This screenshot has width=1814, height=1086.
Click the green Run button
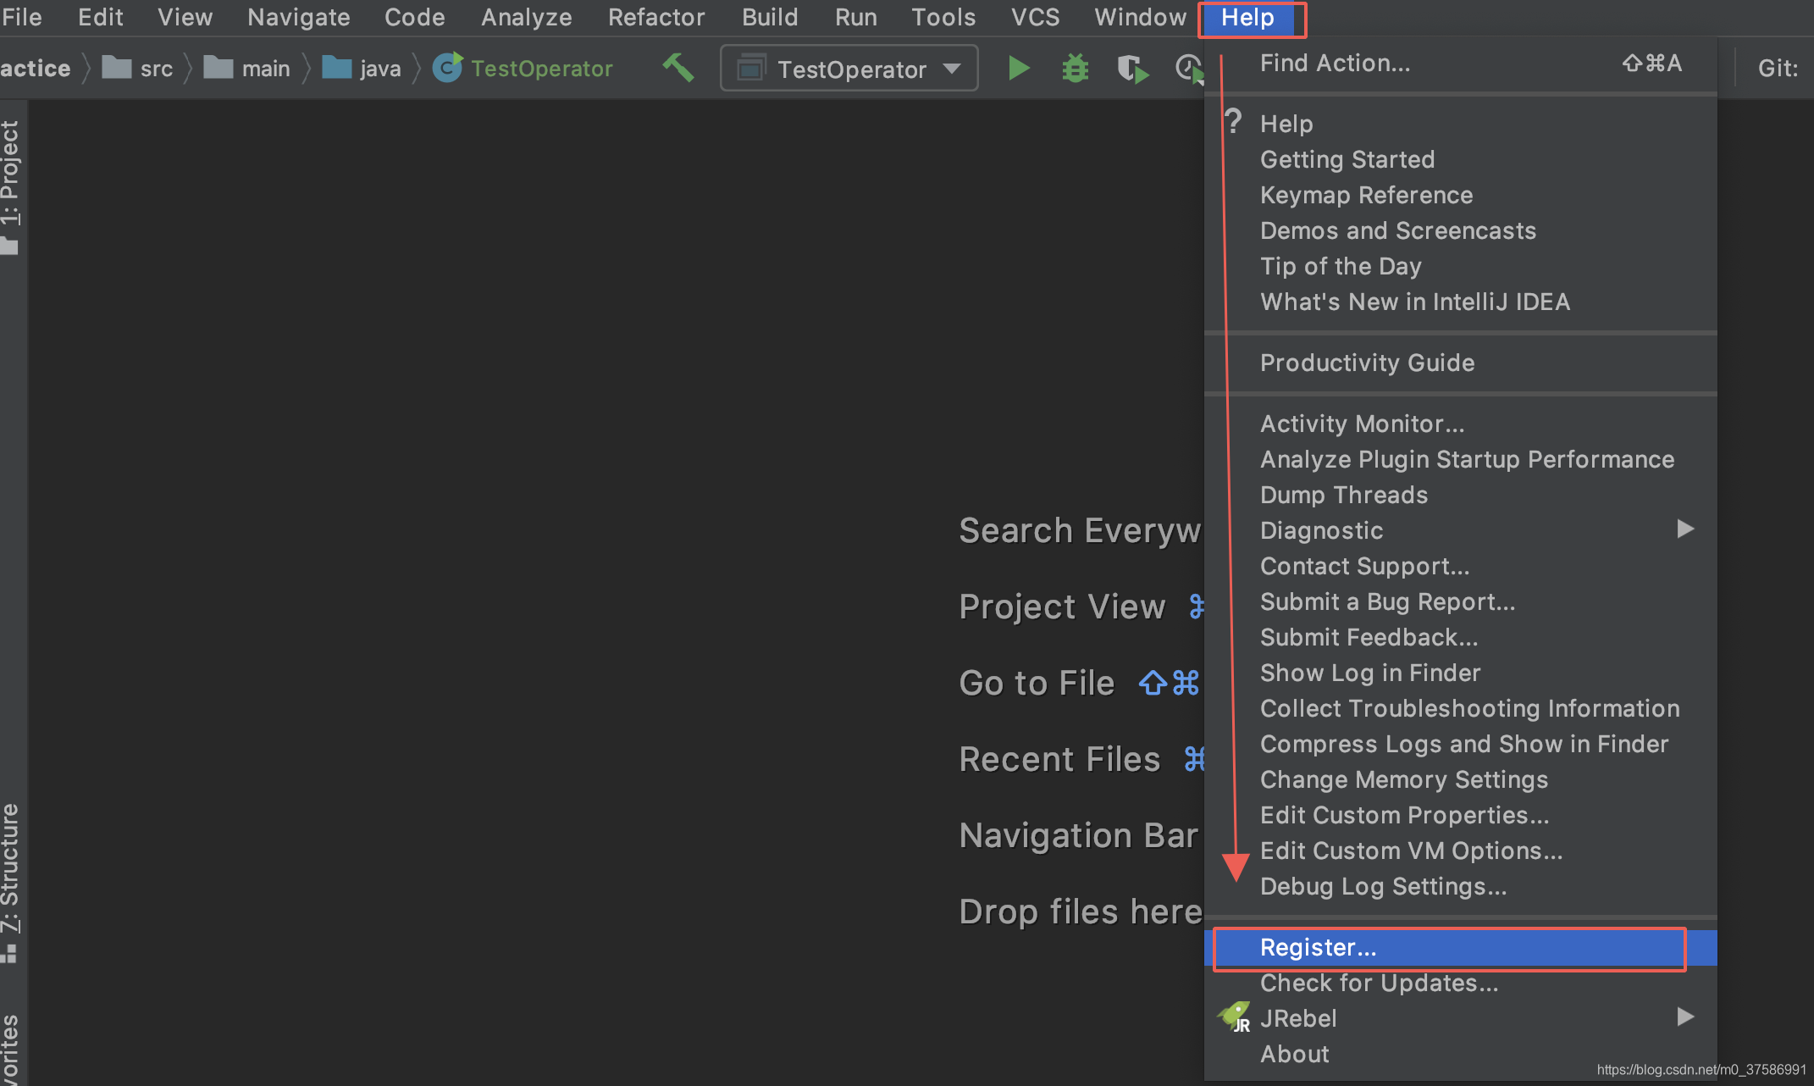coord(1019,68)
